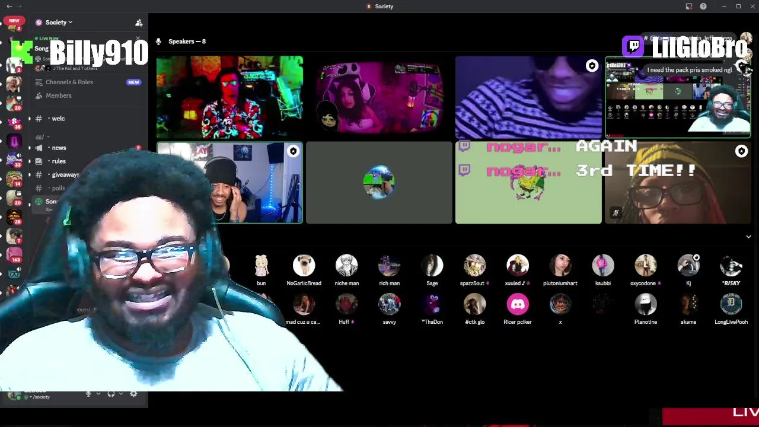Image resolution: width=759 pixels, height=427 pixels.
Task: Click the icon on striped shirt tile
Action: coord(592,66)
